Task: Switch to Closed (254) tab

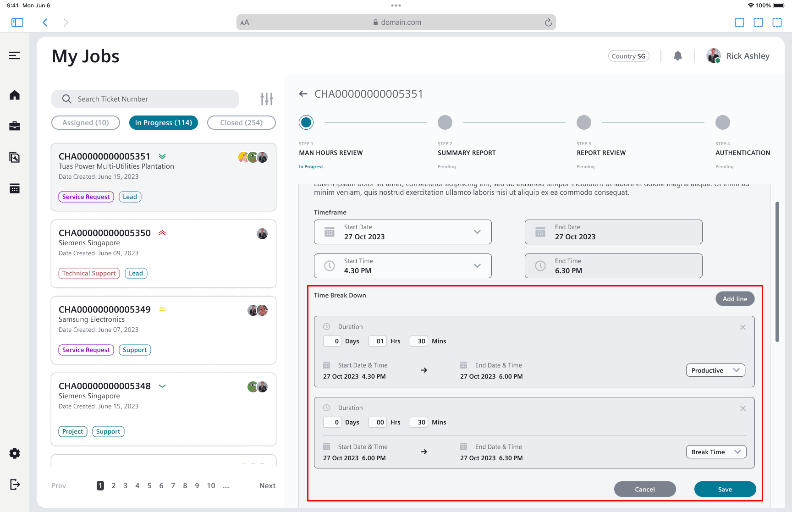Action: [x=242, y=122]
